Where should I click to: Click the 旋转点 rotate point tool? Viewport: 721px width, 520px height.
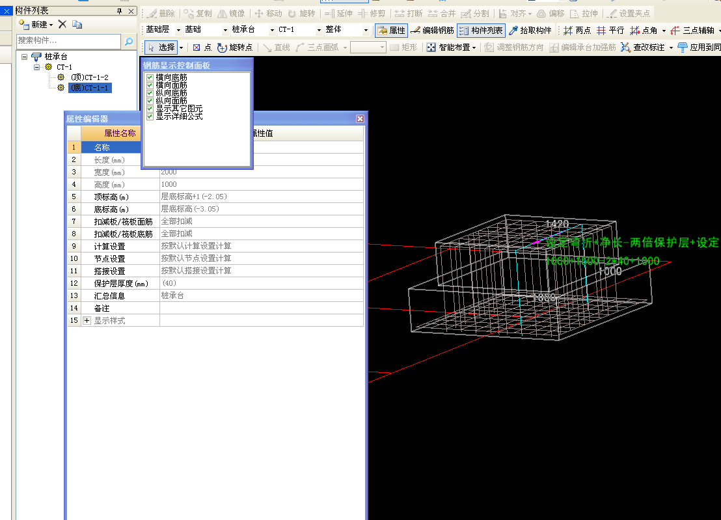click(234, 48)
